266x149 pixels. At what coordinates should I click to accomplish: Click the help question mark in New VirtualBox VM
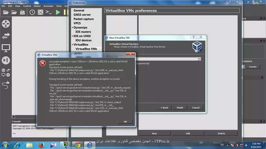tap(193, 37)
